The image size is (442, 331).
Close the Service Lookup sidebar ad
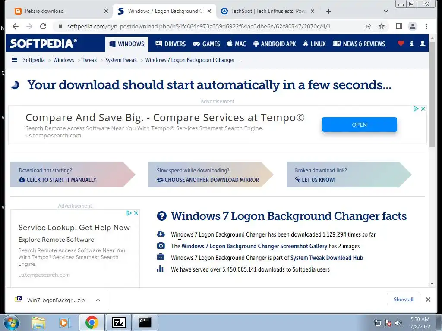click(x=136, y=213)
